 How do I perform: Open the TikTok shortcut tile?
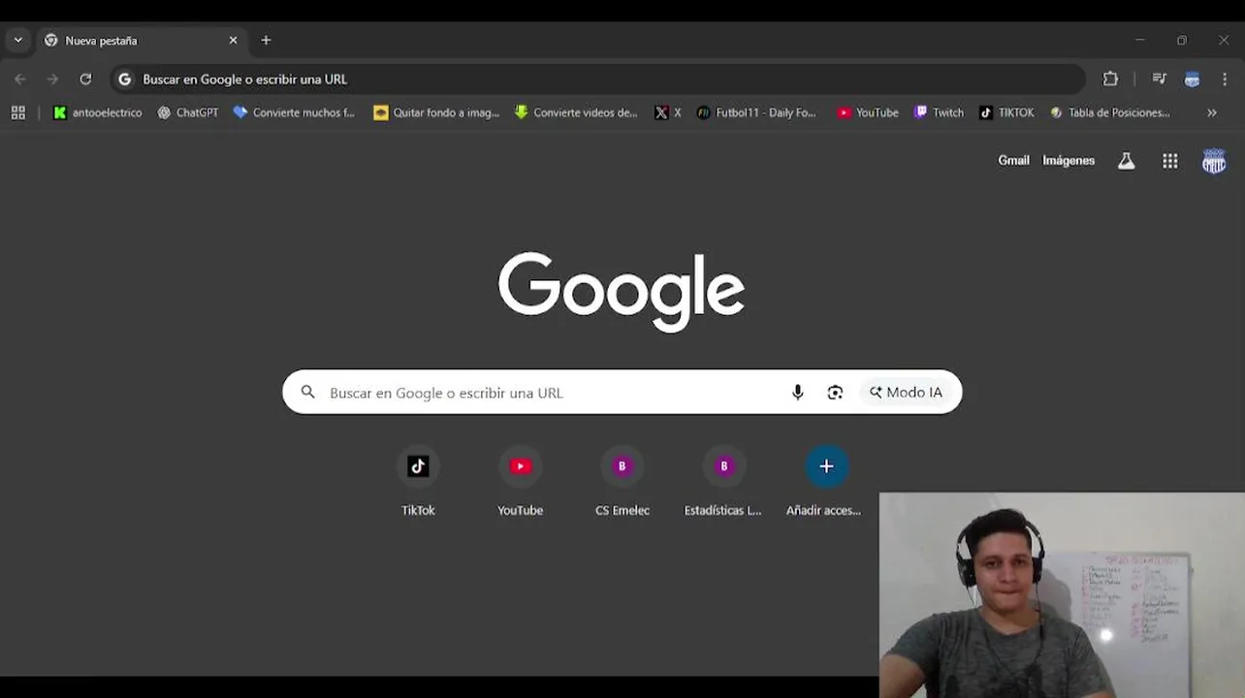(418, 481)
